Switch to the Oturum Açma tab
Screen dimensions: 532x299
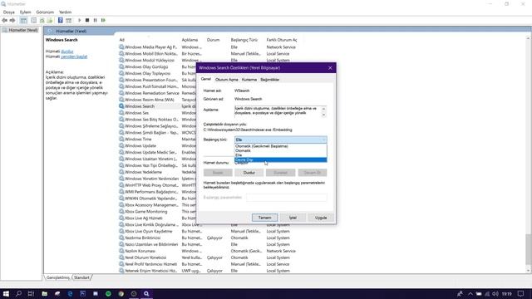point(227,80)
